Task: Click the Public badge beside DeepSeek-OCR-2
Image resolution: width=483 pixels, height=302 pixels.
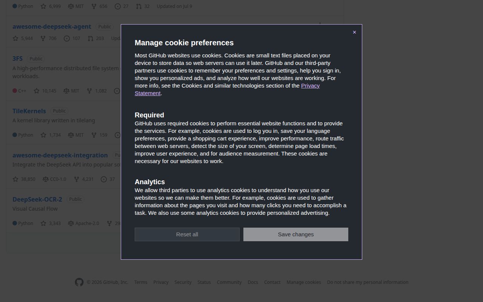Action: (x=75, y=199)
